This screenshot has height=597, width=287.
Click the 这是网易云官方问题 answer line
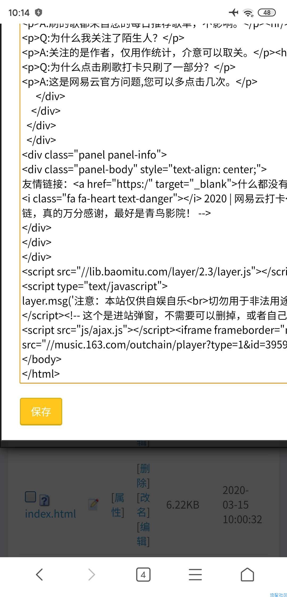(140, 82)
